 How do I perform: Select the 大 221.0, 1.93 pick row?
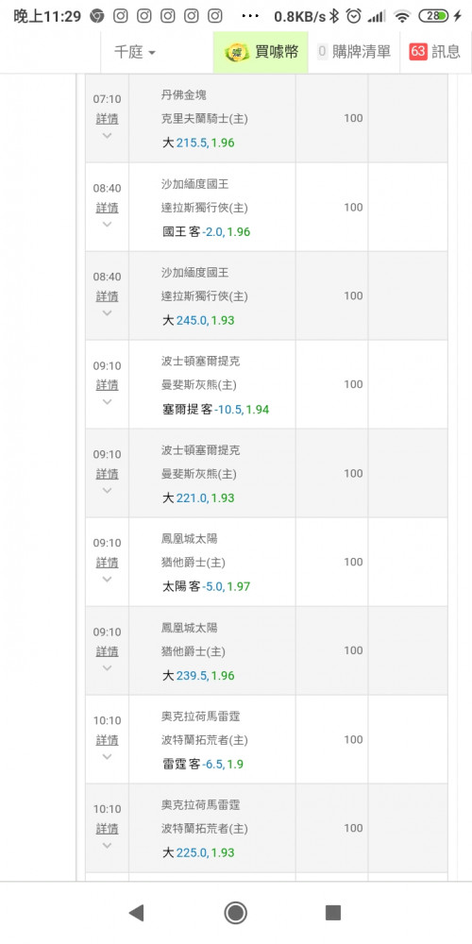pos(266,473)
